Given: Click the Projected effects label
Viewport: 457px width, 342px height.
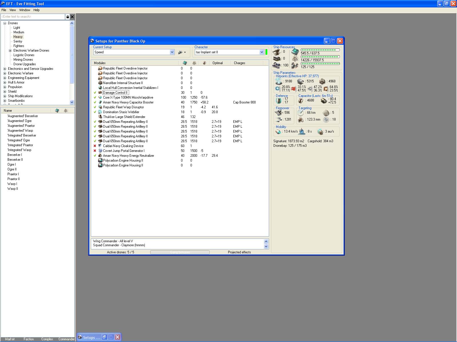Looking at the screenshot, I should tap(239, 252).
